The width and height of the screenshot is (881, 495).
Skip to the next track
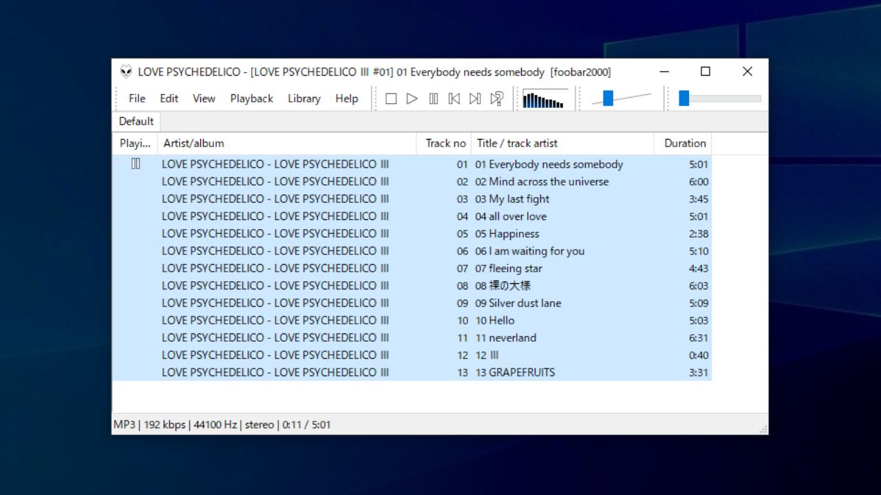(474, 98)
